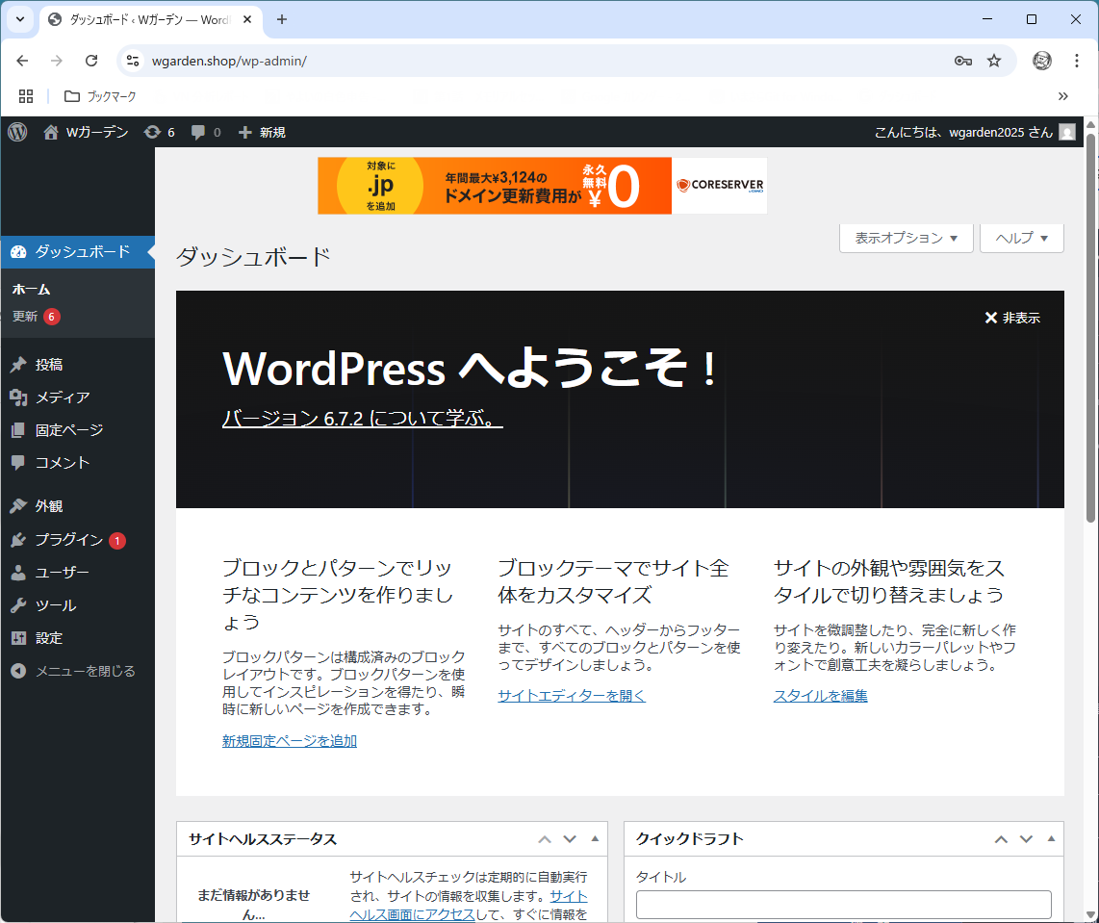
Task: Click the down chevron on クイックドラフト panel
Action: 1024,838
